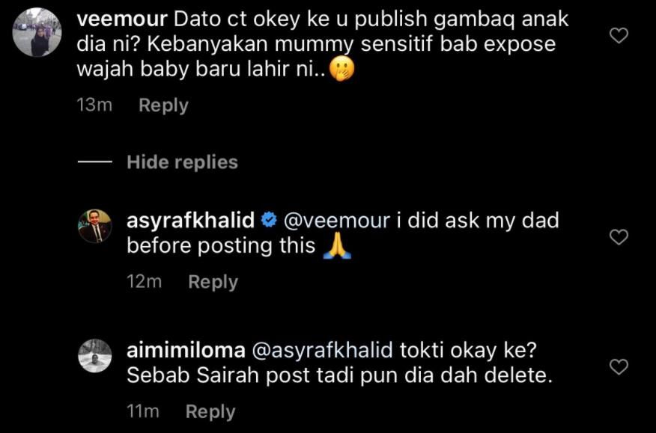Click the line beside Hide replies

tap(94, 162)
